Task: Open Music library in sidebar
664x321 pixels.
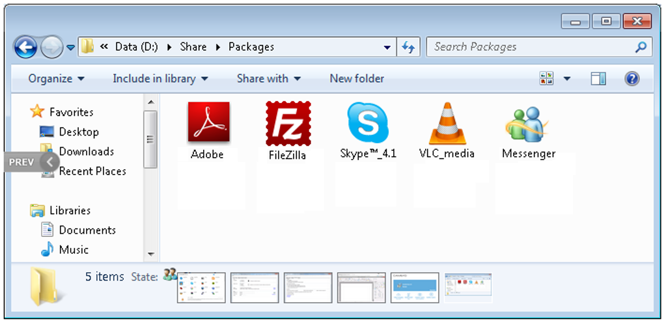Action: click(x=74, y=249)
